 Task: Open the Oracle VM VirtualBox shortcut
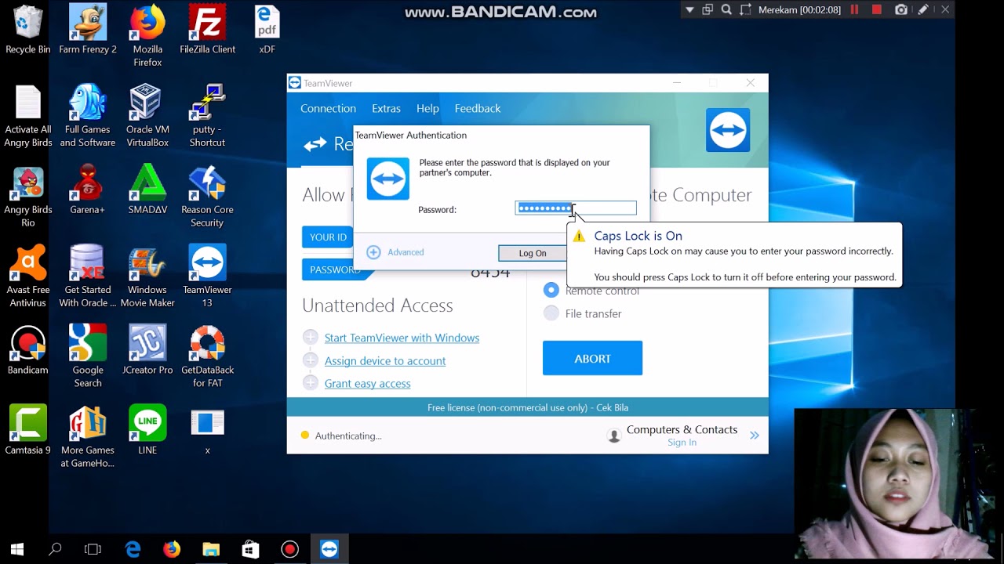click(147, 116)
